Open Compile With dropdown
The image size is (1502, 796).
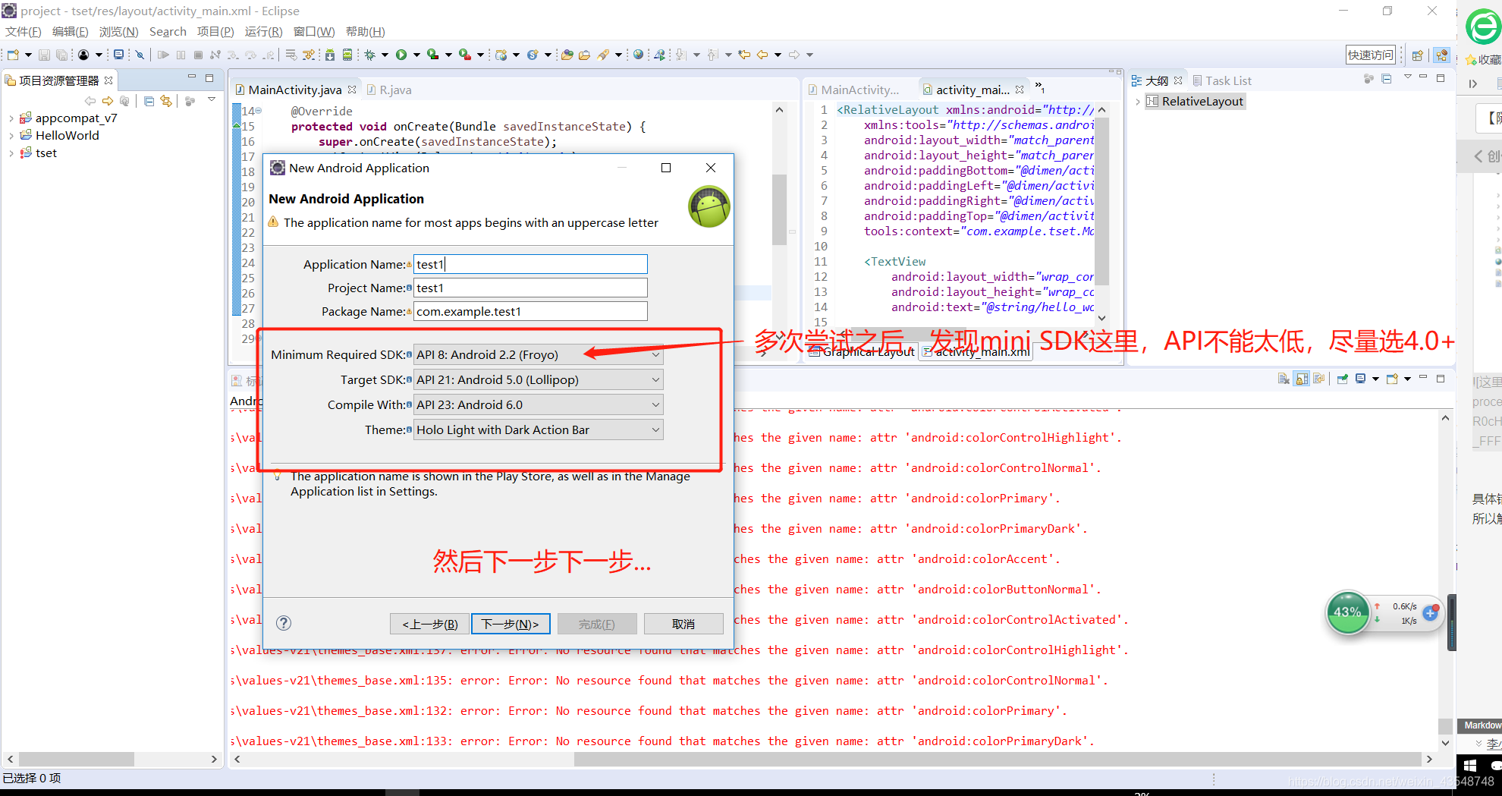(x=538, y=404)
